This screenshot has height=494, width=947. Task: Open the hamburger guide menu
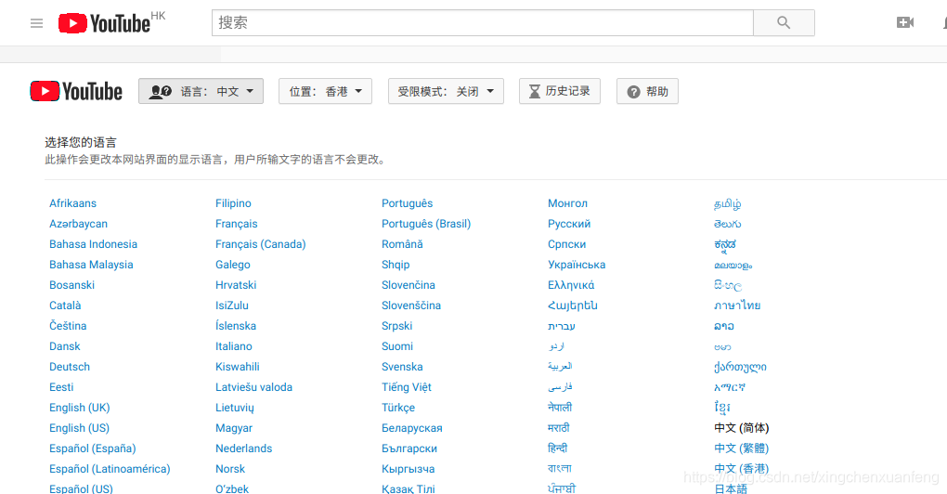point(37,23)
